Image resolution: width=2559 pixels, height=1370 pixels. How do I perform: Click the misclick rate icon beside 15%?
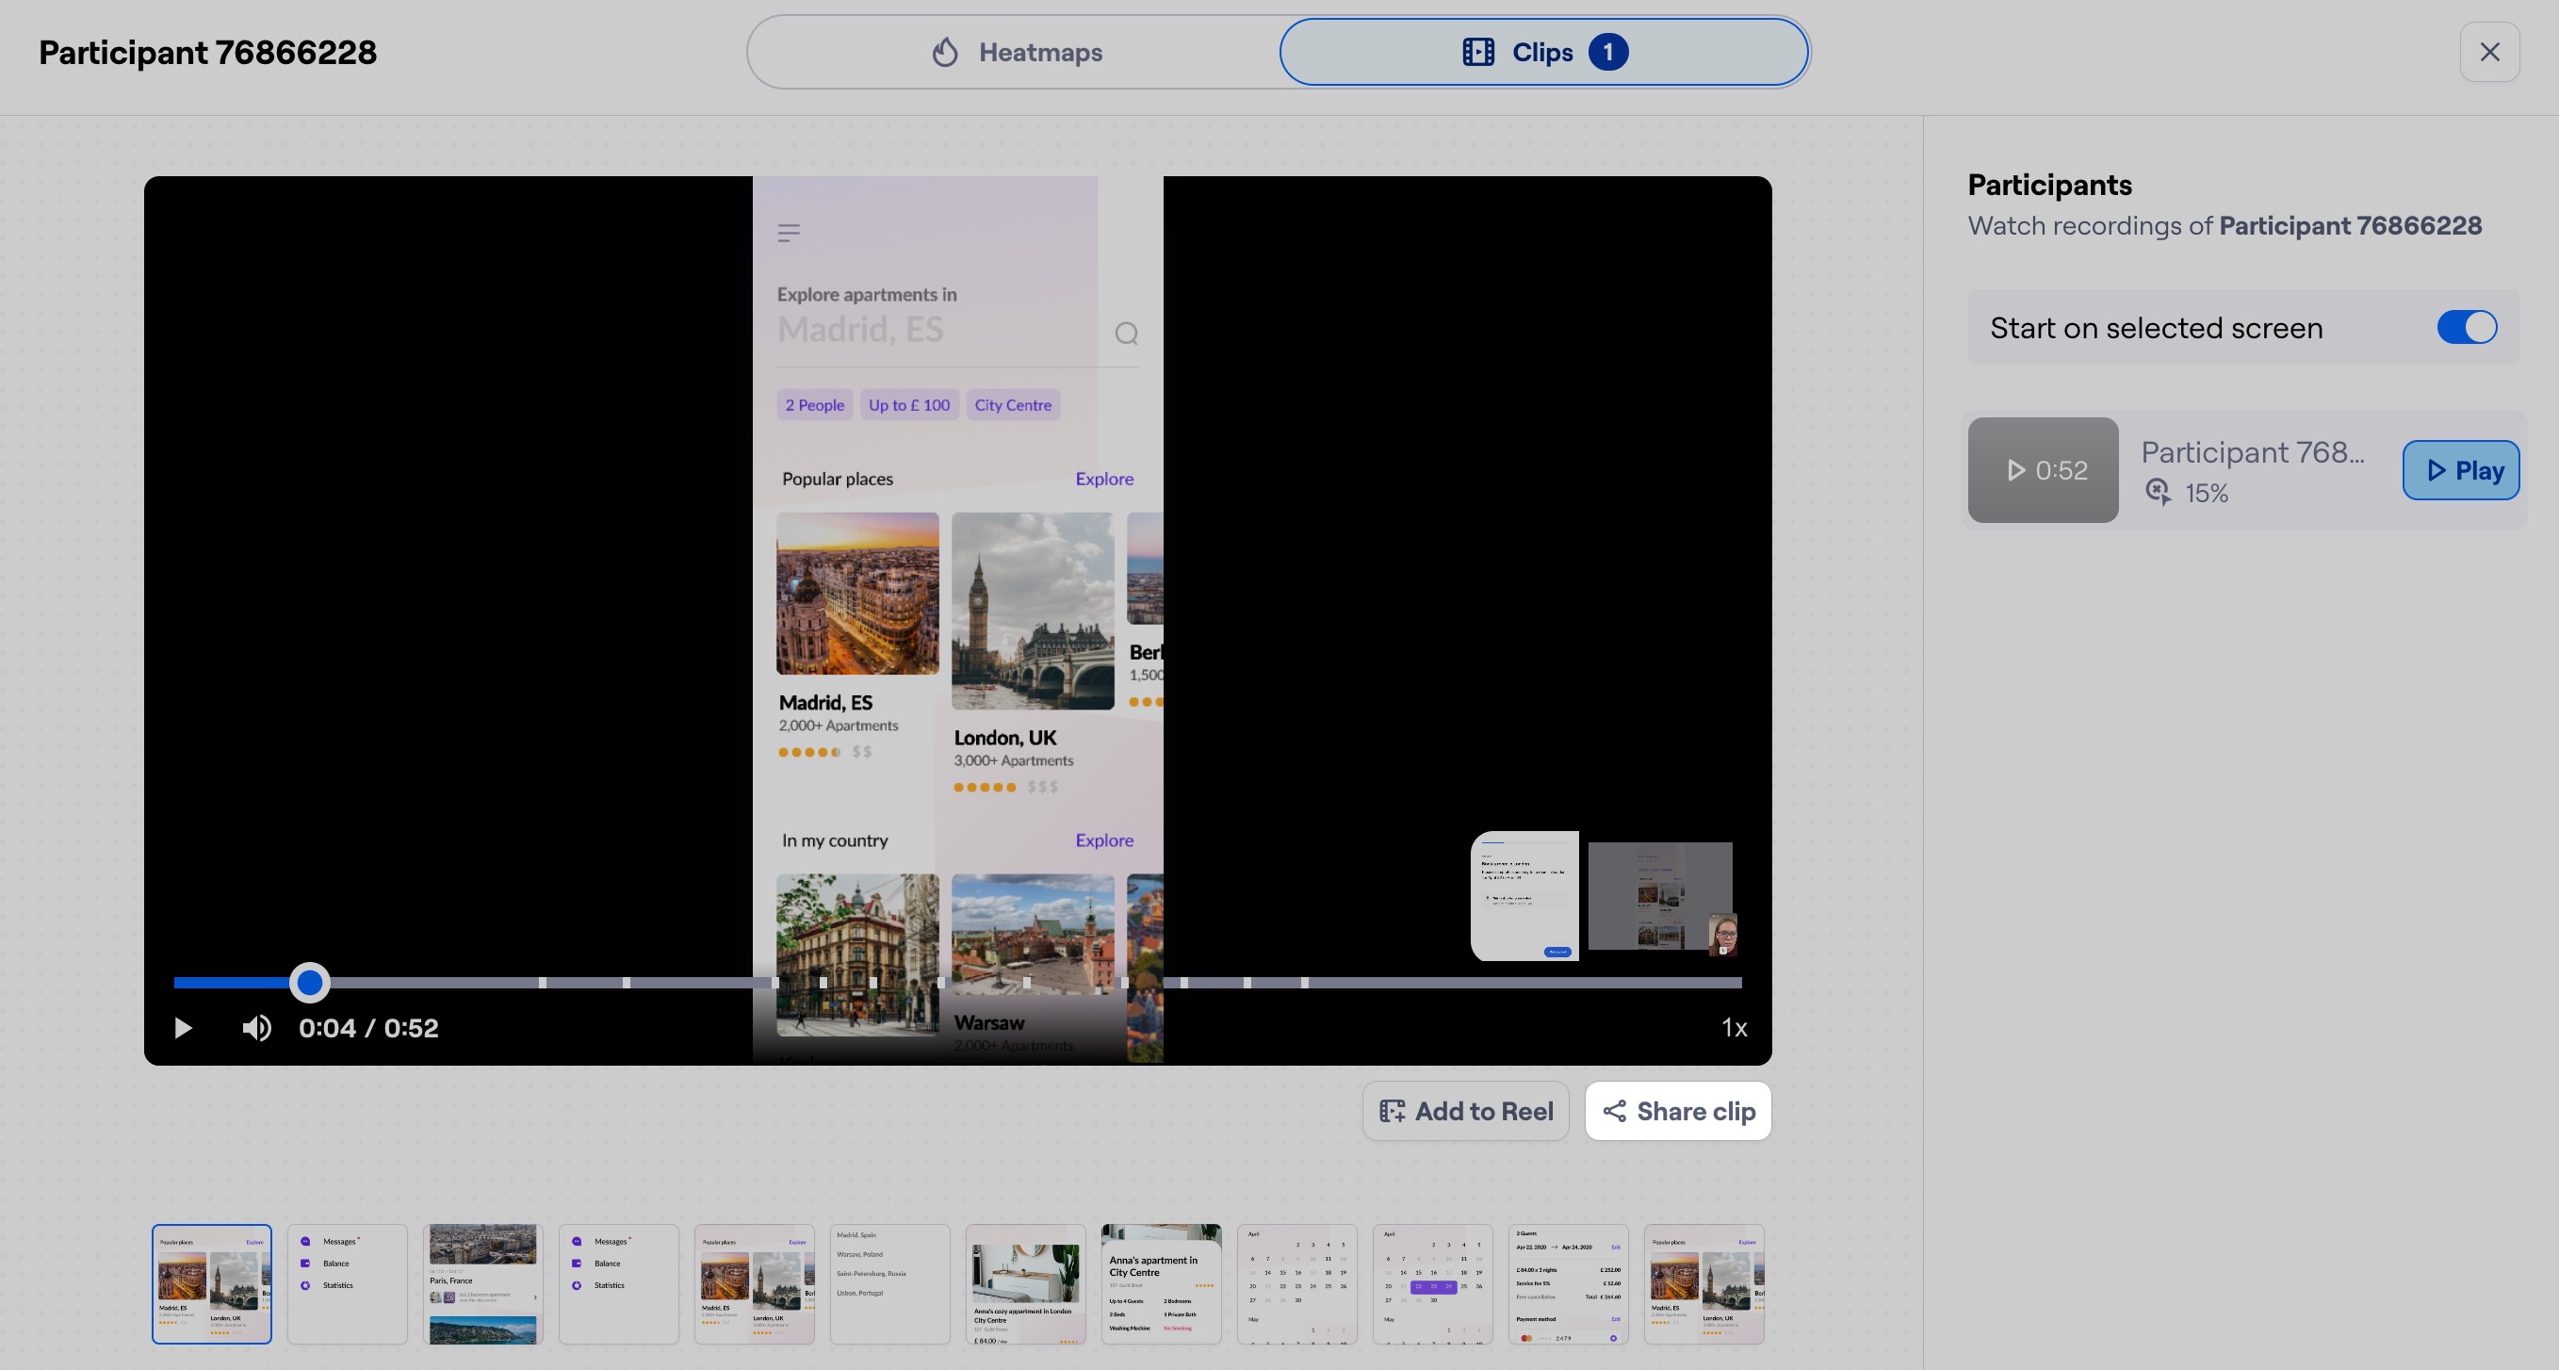[x=2158, y=492]
